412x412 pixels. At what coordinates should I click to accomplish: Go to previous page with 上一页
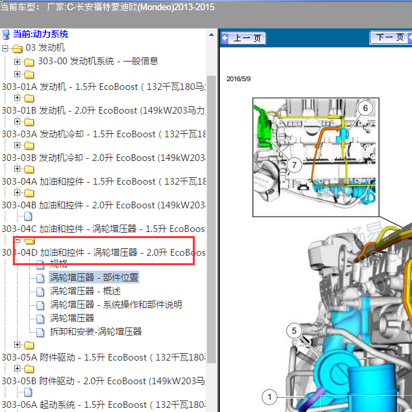[x=243, y=39]
